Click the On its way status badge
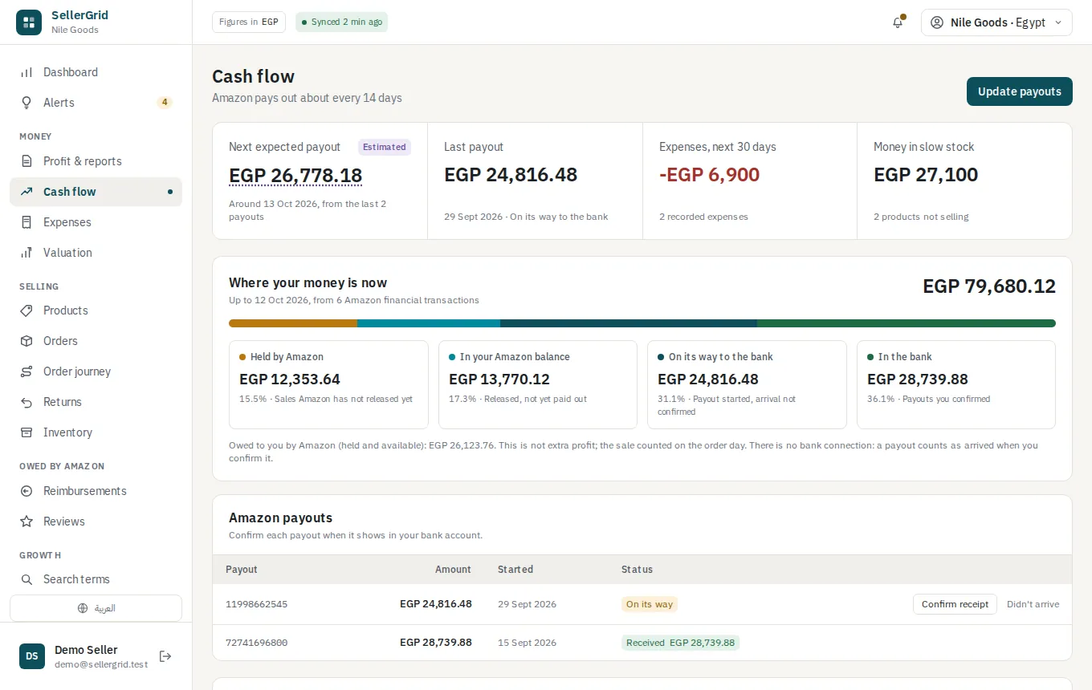The image size is (1092, 690). click(650, 604)
